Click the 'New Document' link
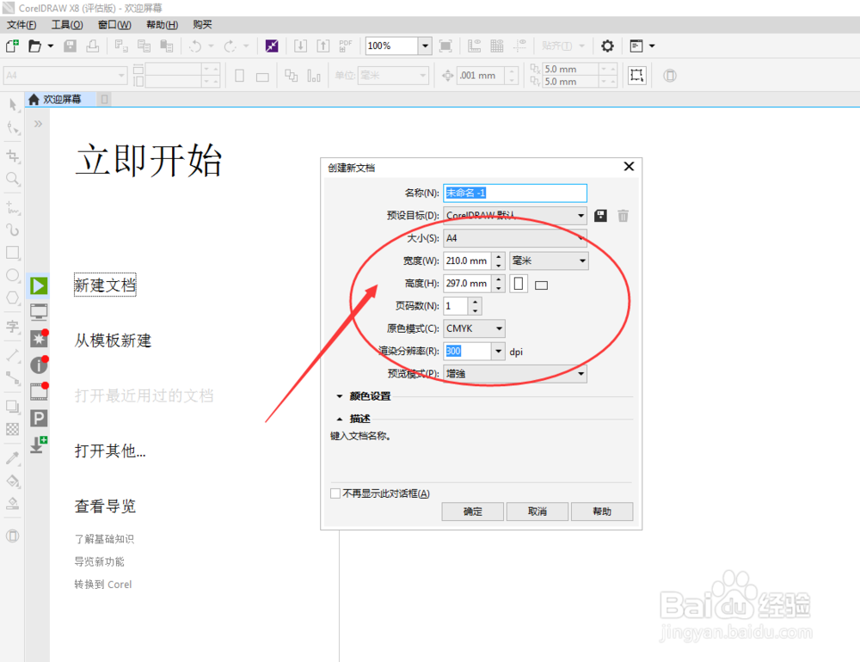The width and height of the screenshot is (860, 662). (x=105, y=285)
